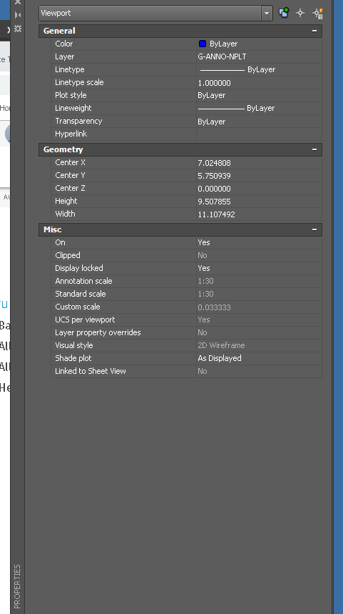Click the Linked to Sheet View value No
Image resolution: width=343 pixels, height=614 pixels.
(202, 371)
